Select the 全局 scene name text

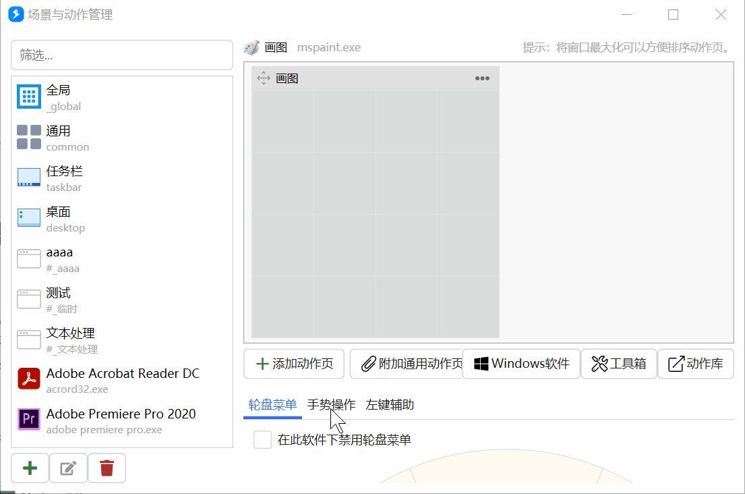coord(59,90)
